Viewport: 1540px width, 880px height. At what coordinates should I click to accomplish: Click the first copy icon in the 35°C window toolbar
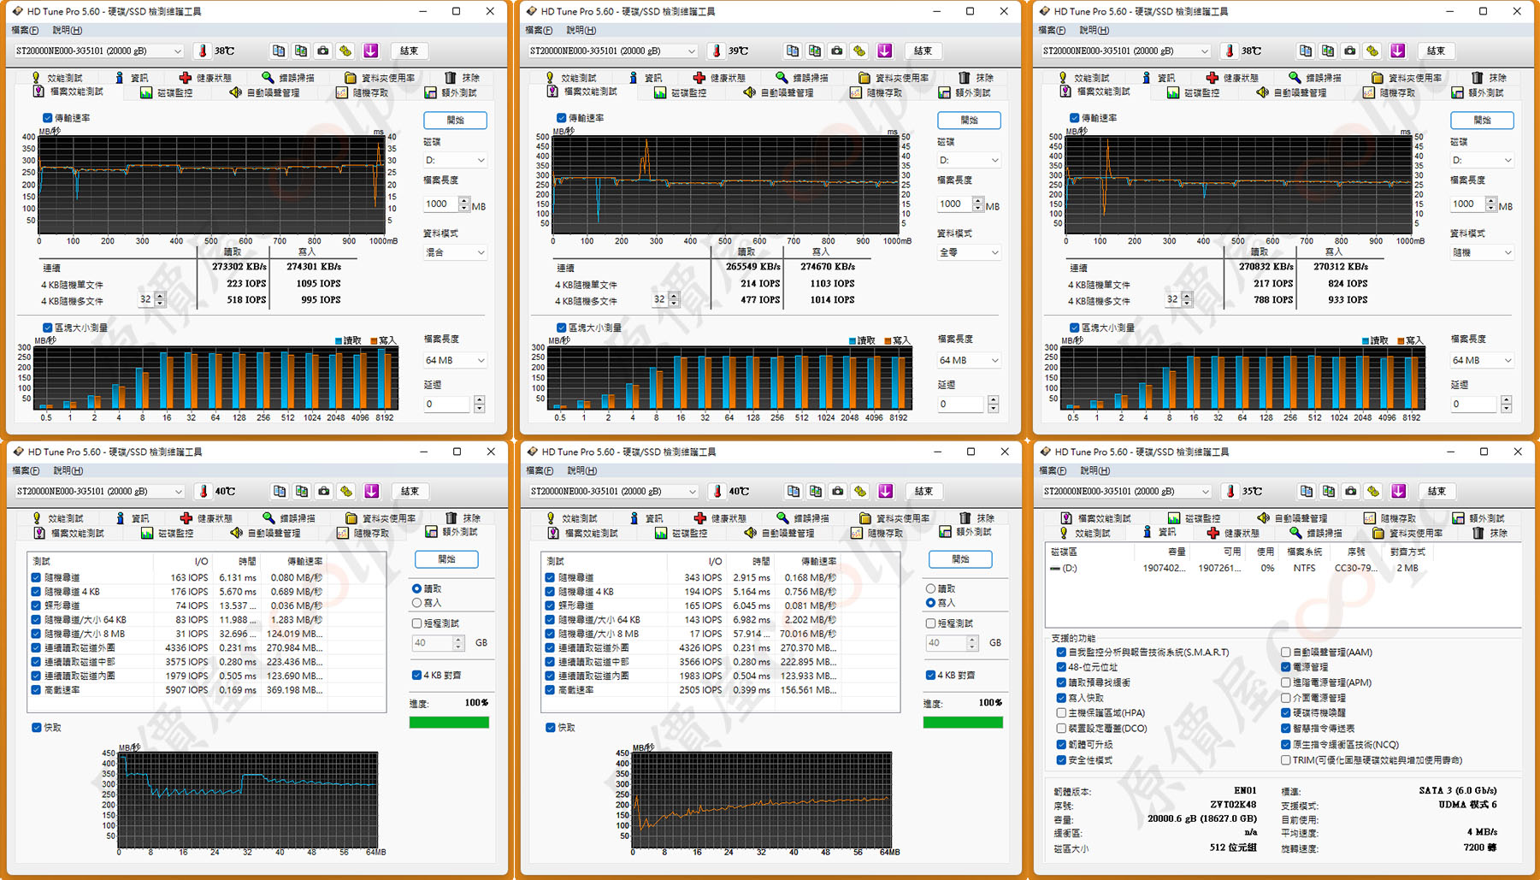[1307, 491]
